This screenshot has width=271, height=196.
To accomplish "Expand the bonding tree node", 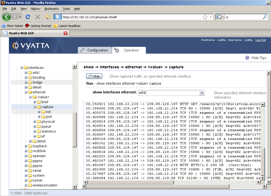I will tap(26, 78).
